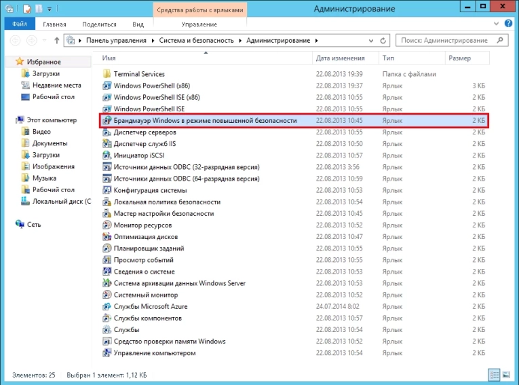Open Видео folder in the sidebar
The image size is (519, 385).
coord(41,132)
